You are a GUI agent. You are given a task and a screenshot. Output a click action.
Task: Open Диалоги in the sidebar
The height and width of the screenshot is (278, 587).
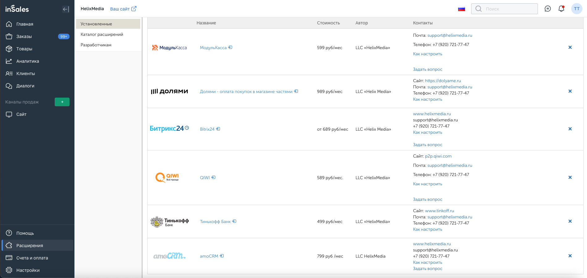(x=37, y=86)
